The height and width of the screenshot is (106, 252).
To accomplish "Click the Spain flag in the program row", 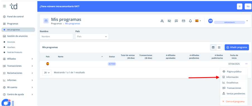I will pos(48,64).
